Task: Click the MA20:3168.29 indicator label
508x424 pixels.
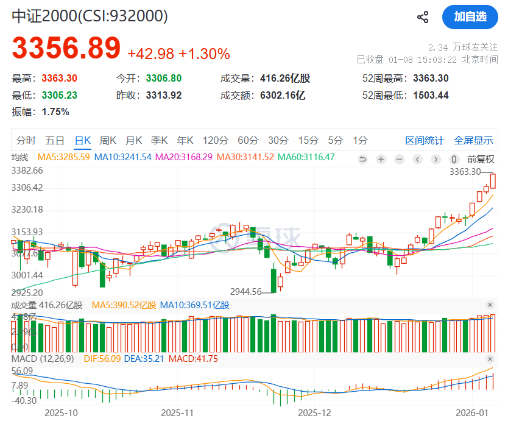Action: click(184, 157)
